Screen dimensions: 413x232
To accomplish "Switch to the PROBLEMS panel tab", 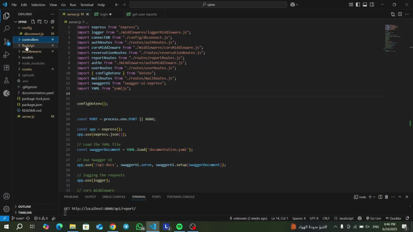I will [71, 197].
